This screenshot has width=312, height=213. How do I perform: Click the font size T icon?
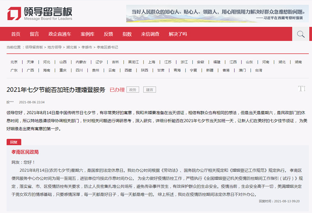tap(301, 89)
